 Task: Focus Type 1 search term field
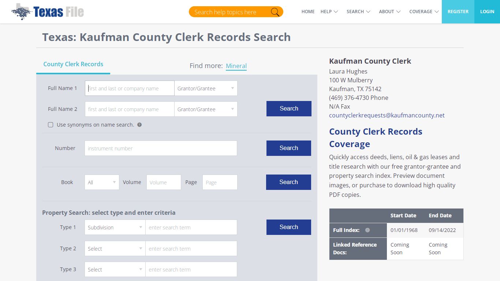click(x=191, y=227)
